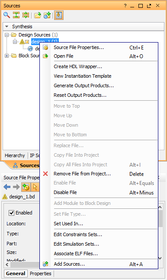Screen dimensions: 167x280
Task: Float the Sources panel with the pop-out icon
Action: click(x=149, y=6)
